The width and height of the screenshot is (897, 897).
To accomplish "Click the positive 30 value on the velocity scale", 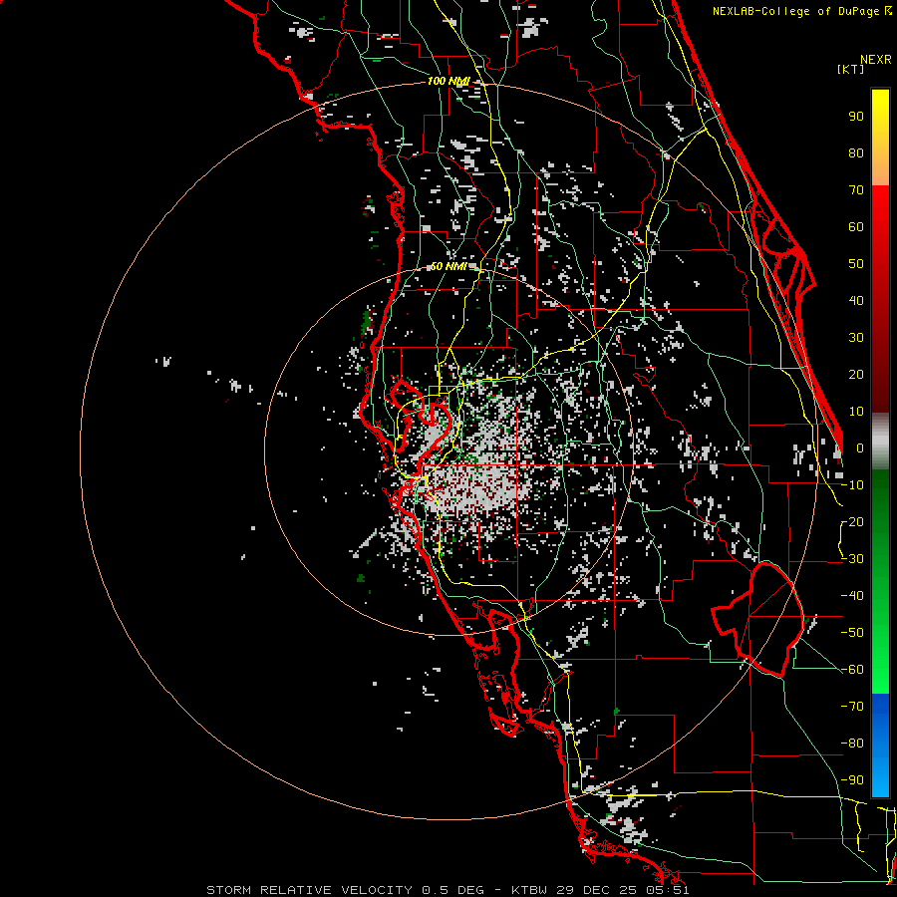I will click(856, 338).
